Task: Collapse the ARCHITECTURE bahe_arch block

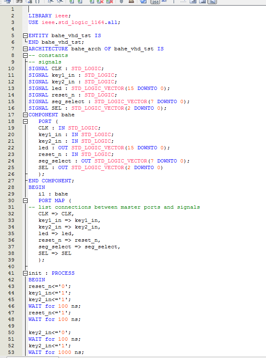Action: click(x=25, y=49)
